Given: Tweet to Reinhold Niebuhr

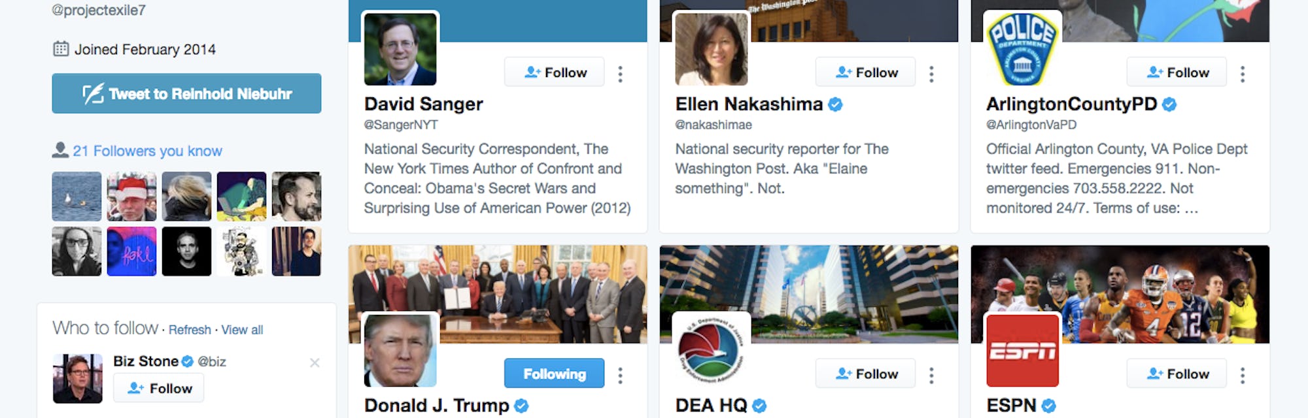Looking at the screenshot, I should [x=186, y=93].
